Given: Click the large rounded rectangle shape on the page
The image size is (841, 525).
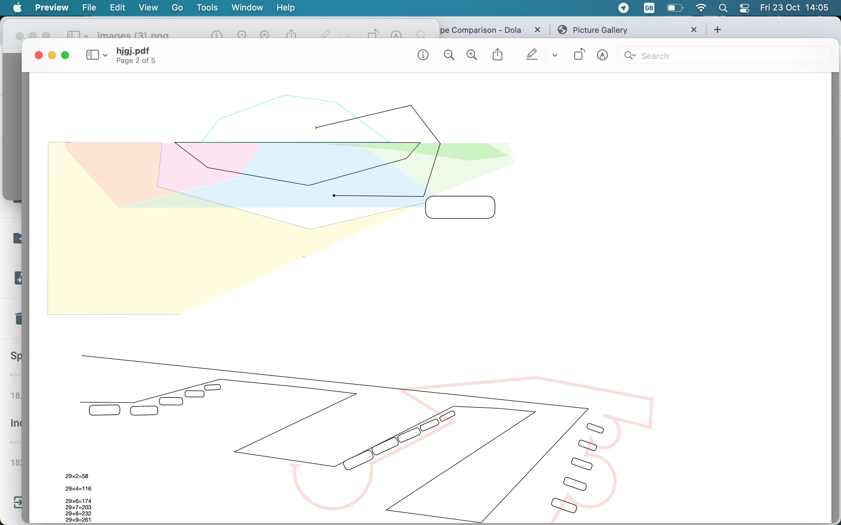Looking at the screenshot, I should point(460,207).
